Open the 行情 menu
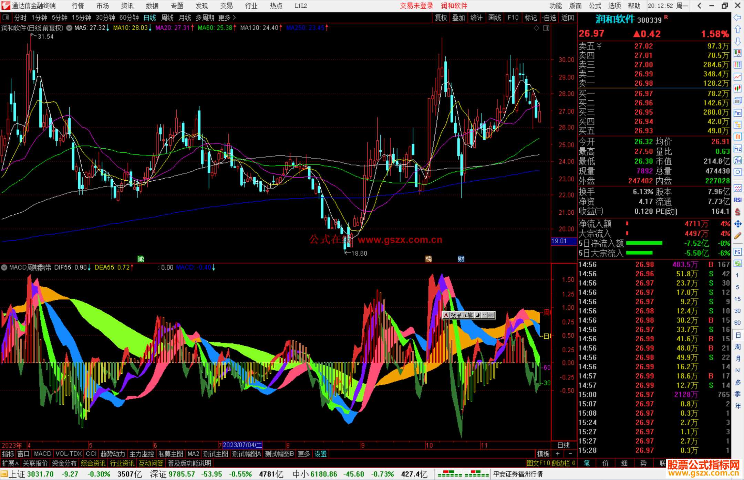Image resolution: width=744 pixels, height=480 pixels. (78, 6)
